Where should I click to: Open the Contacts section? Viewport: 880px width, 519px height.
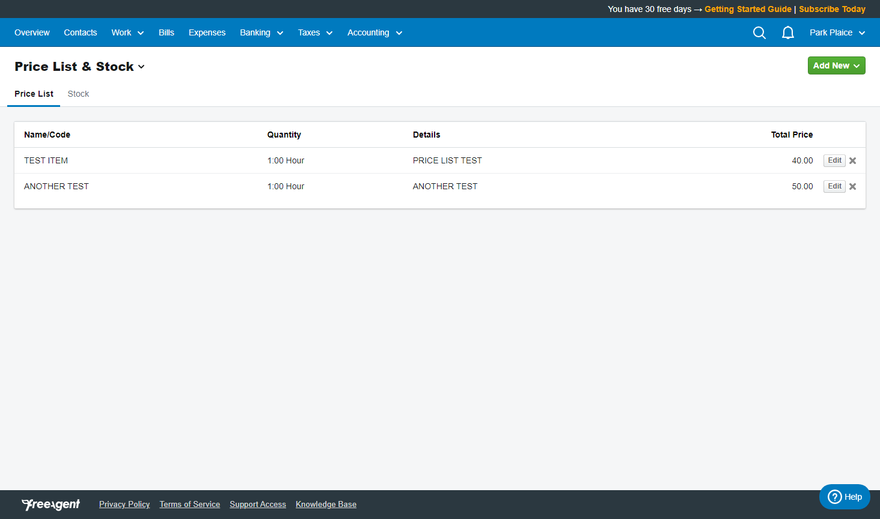pyautogui.click(x=81, y=32)
